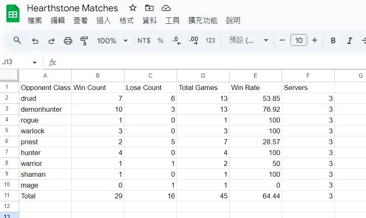366x218 pixels.
Task: Increase font size with plus button
Action: (x=314, y=40)
